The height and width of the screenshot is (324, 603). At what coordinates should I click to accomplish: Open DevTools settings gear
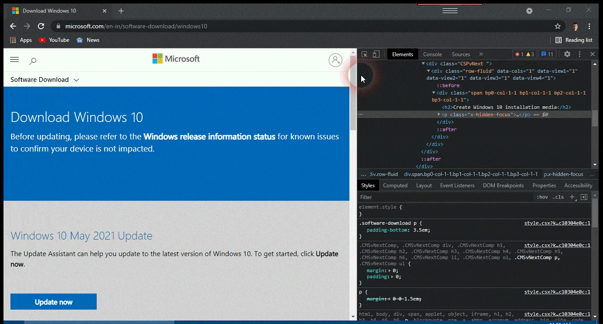point(567,54)
